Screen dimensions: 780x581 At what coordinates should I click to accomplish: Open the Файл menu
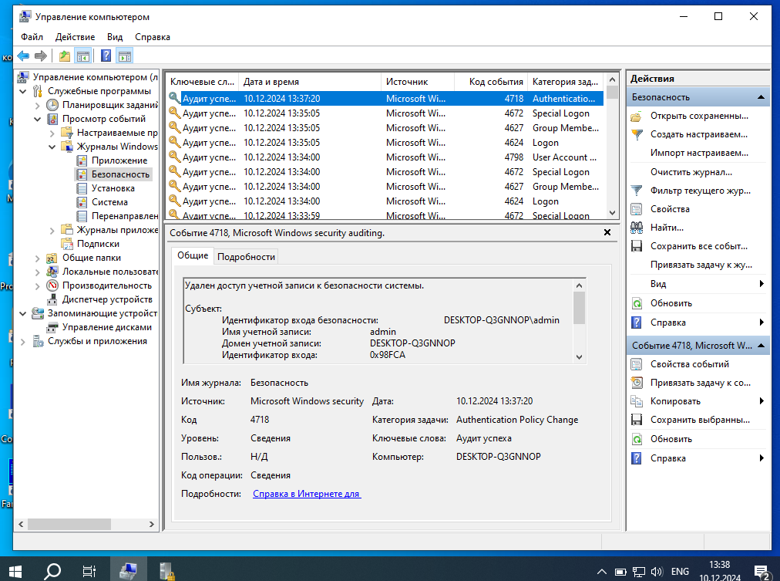point(32,37)
